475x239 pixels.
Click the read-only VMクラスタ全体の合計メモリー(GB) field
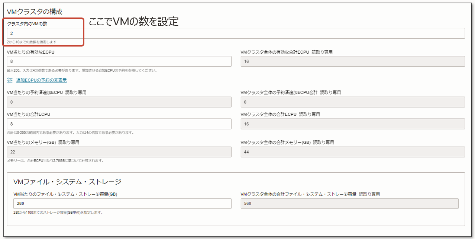(x=353, y=152)
